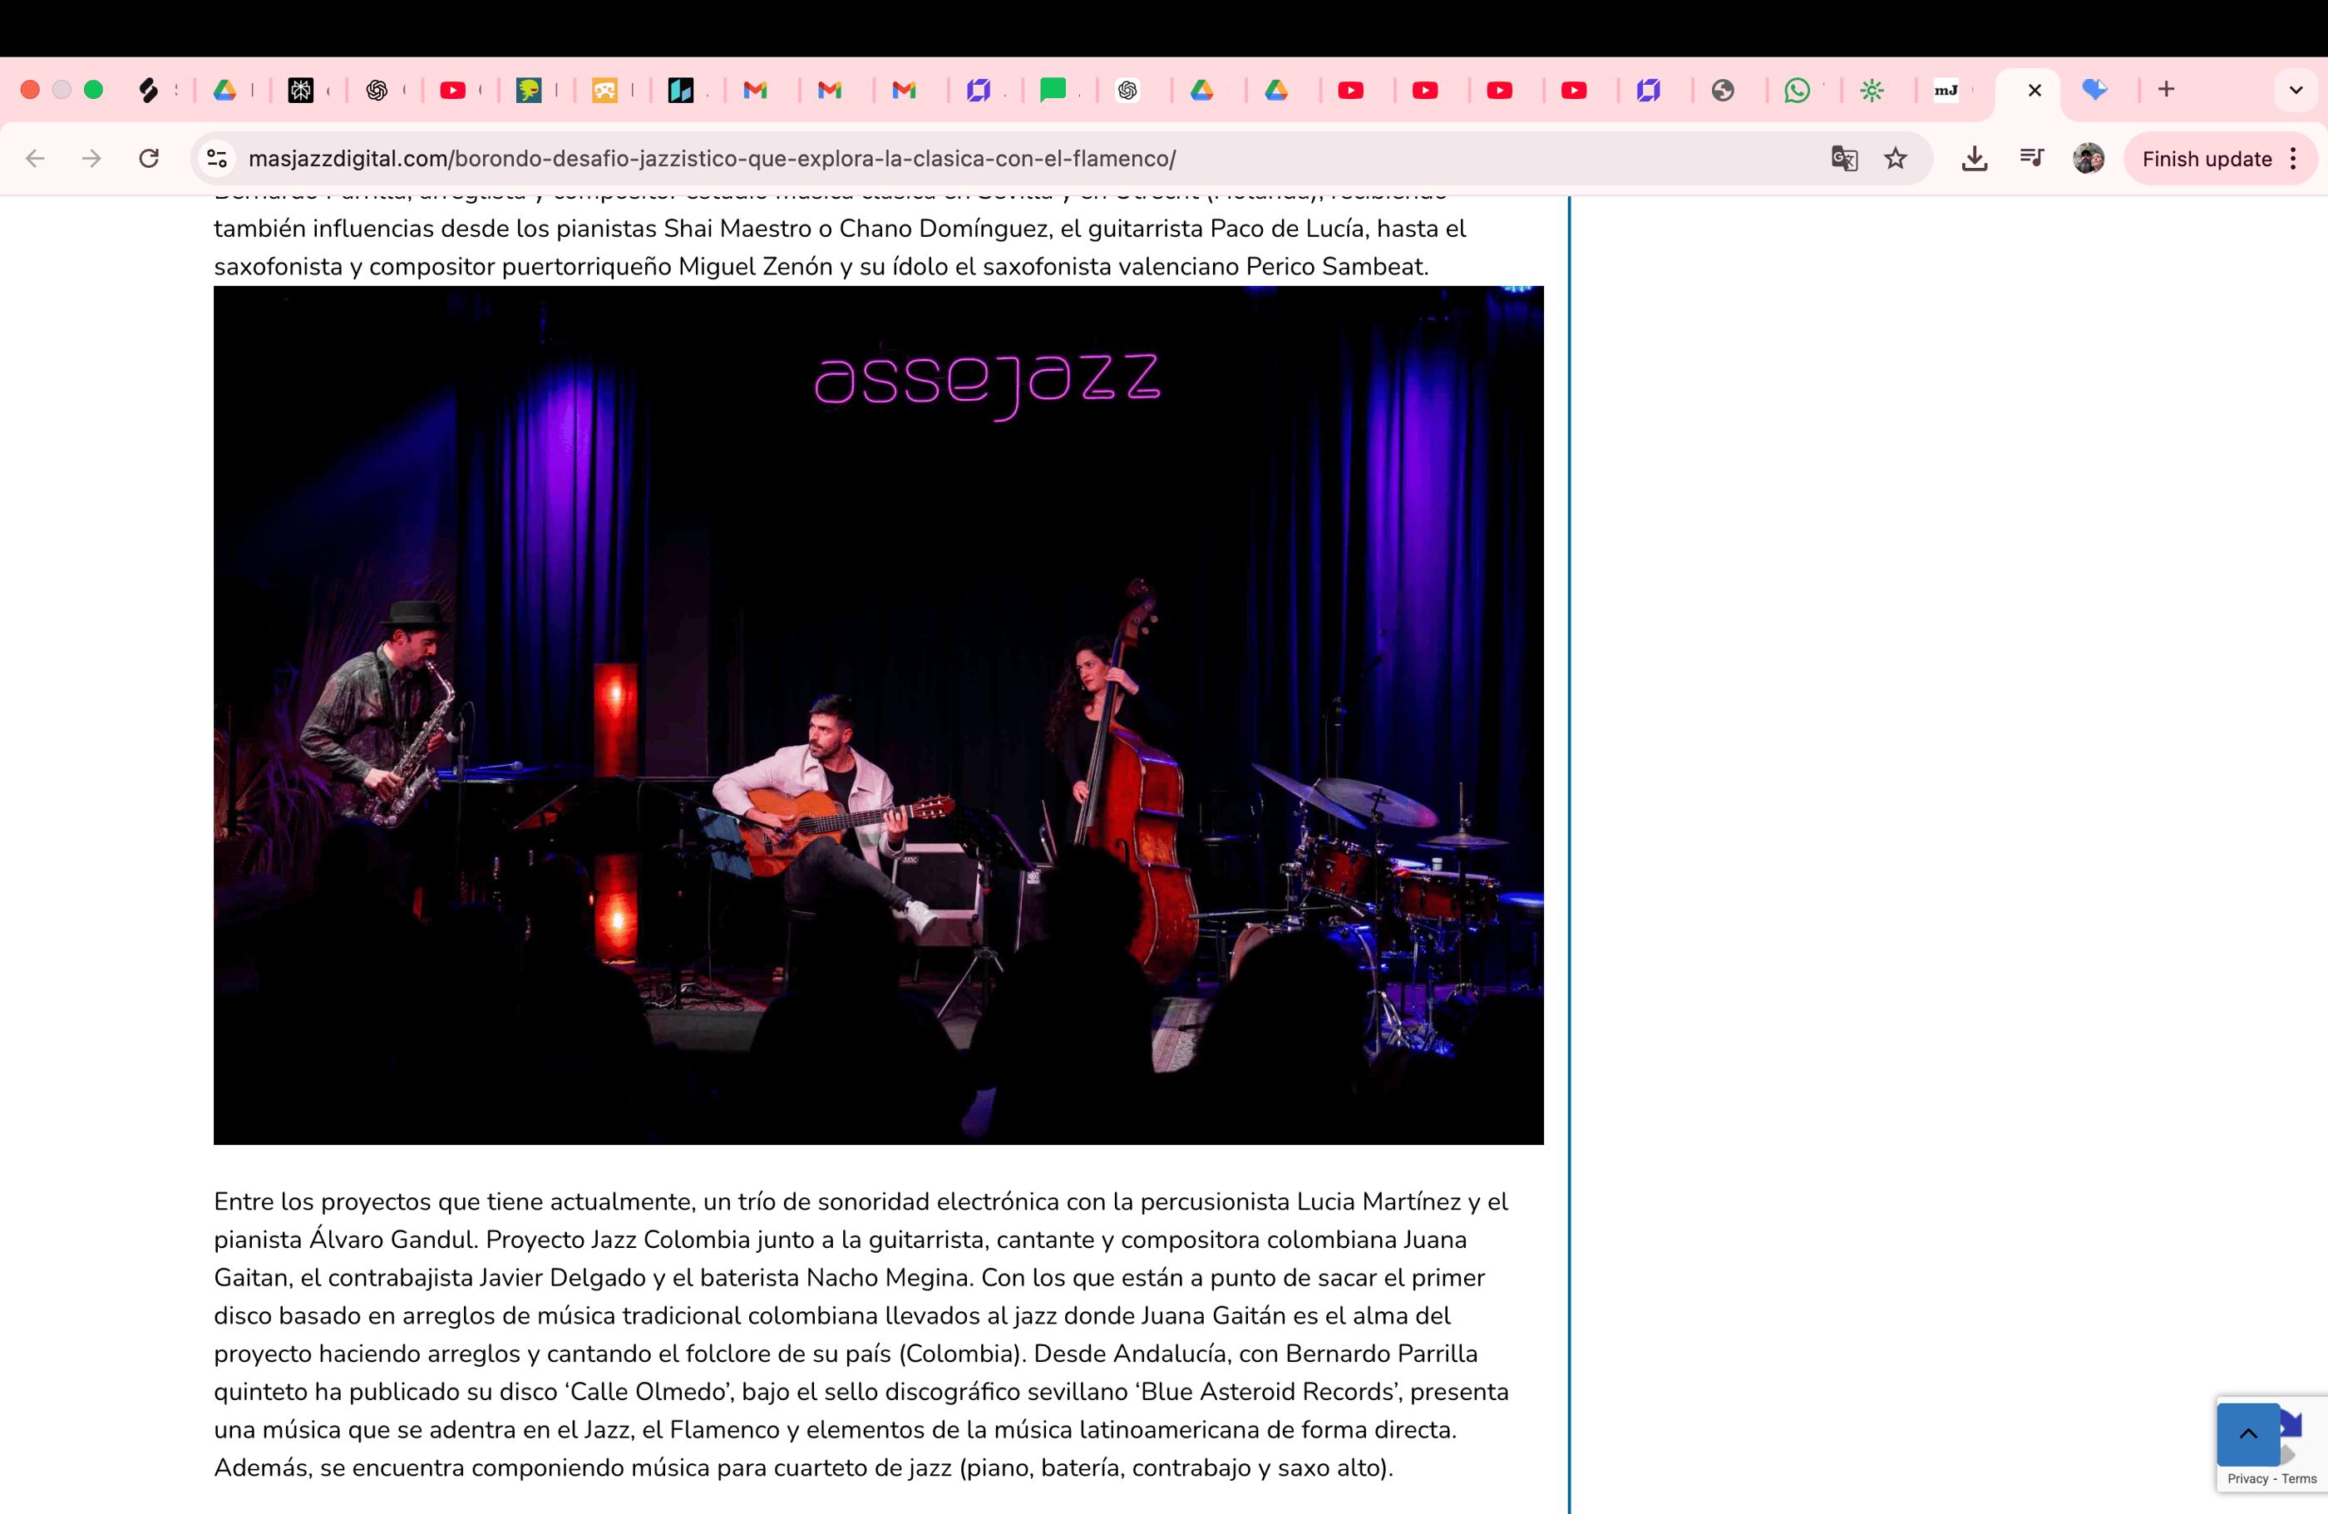Click the address bar URL
This screenshot has height=1514, width=2328.
pos(712,159)
